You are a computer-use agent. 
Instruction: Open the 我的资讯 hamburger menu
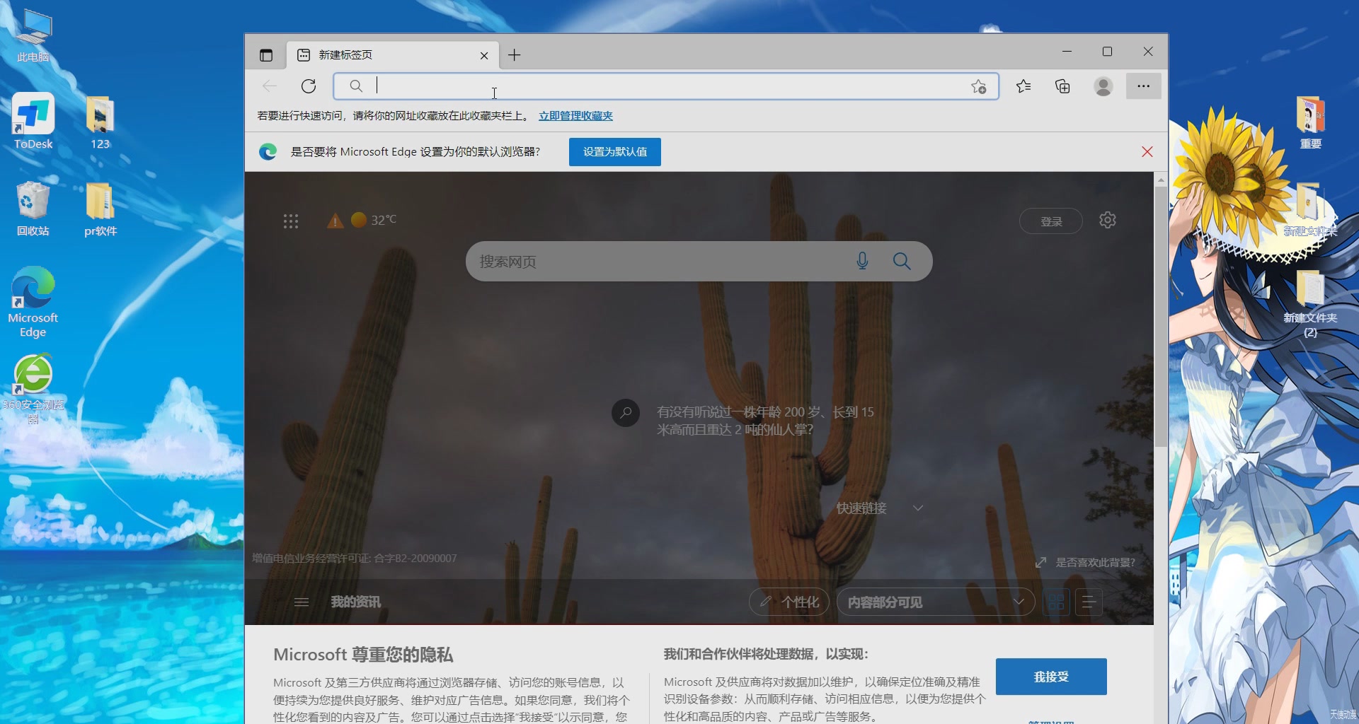pos(302,602)
